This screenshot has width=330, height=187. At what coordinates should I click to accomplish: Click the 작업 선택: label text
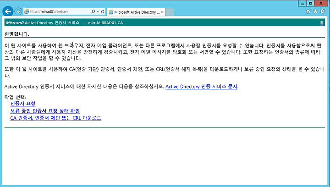(x=16, y=97)
